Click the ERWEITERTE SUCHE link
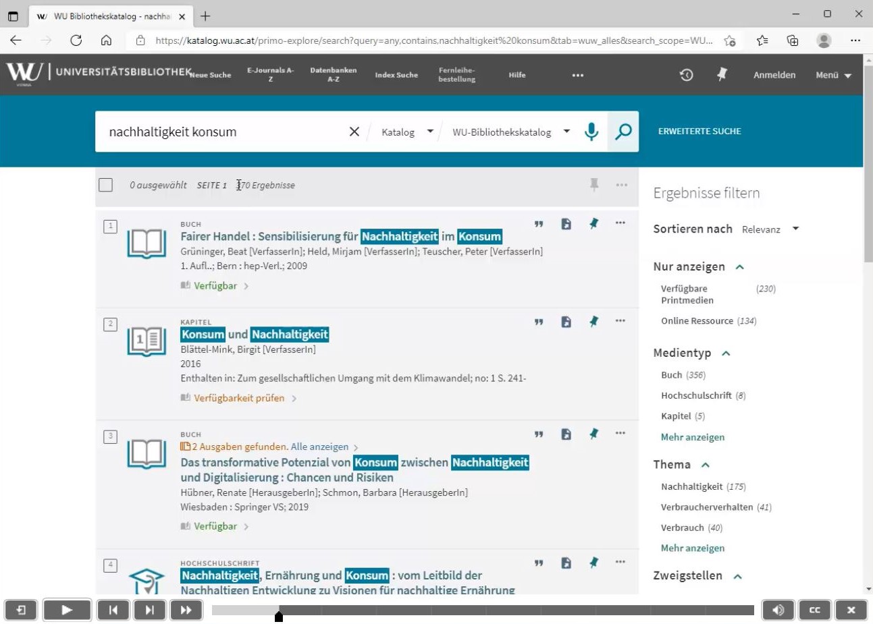873x624 pixels. tap(699, 132)
